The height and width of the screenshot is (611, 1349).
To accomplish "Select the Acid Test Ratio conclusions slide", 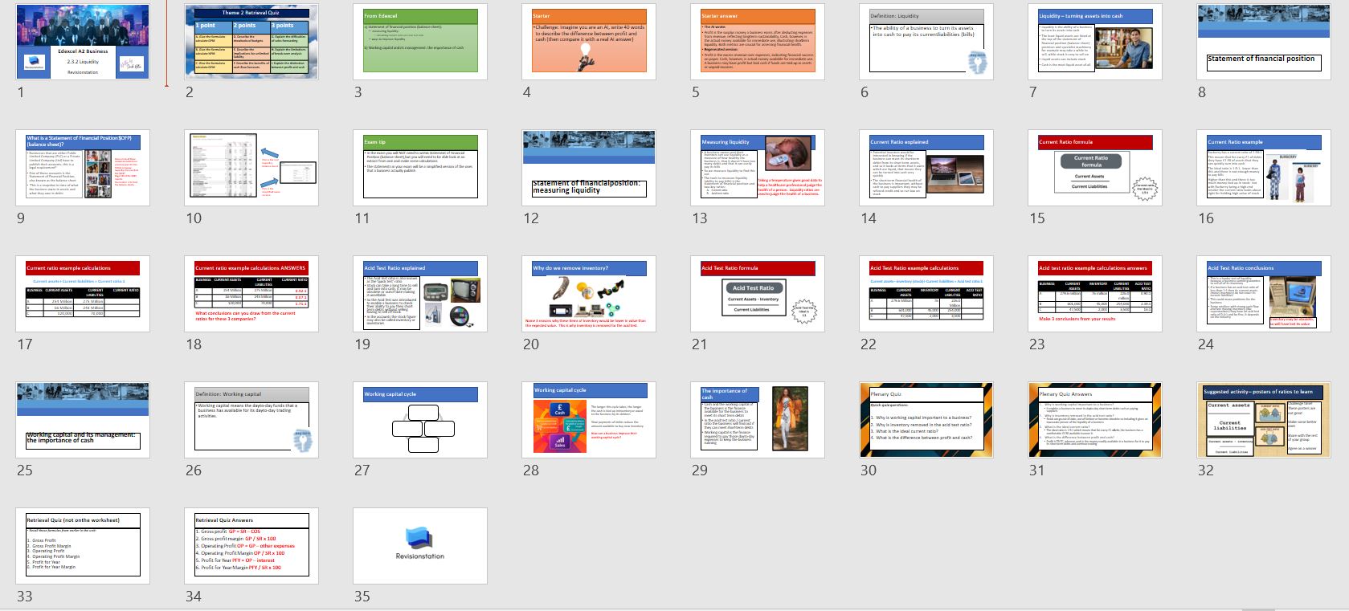I will click(1264, 294).
